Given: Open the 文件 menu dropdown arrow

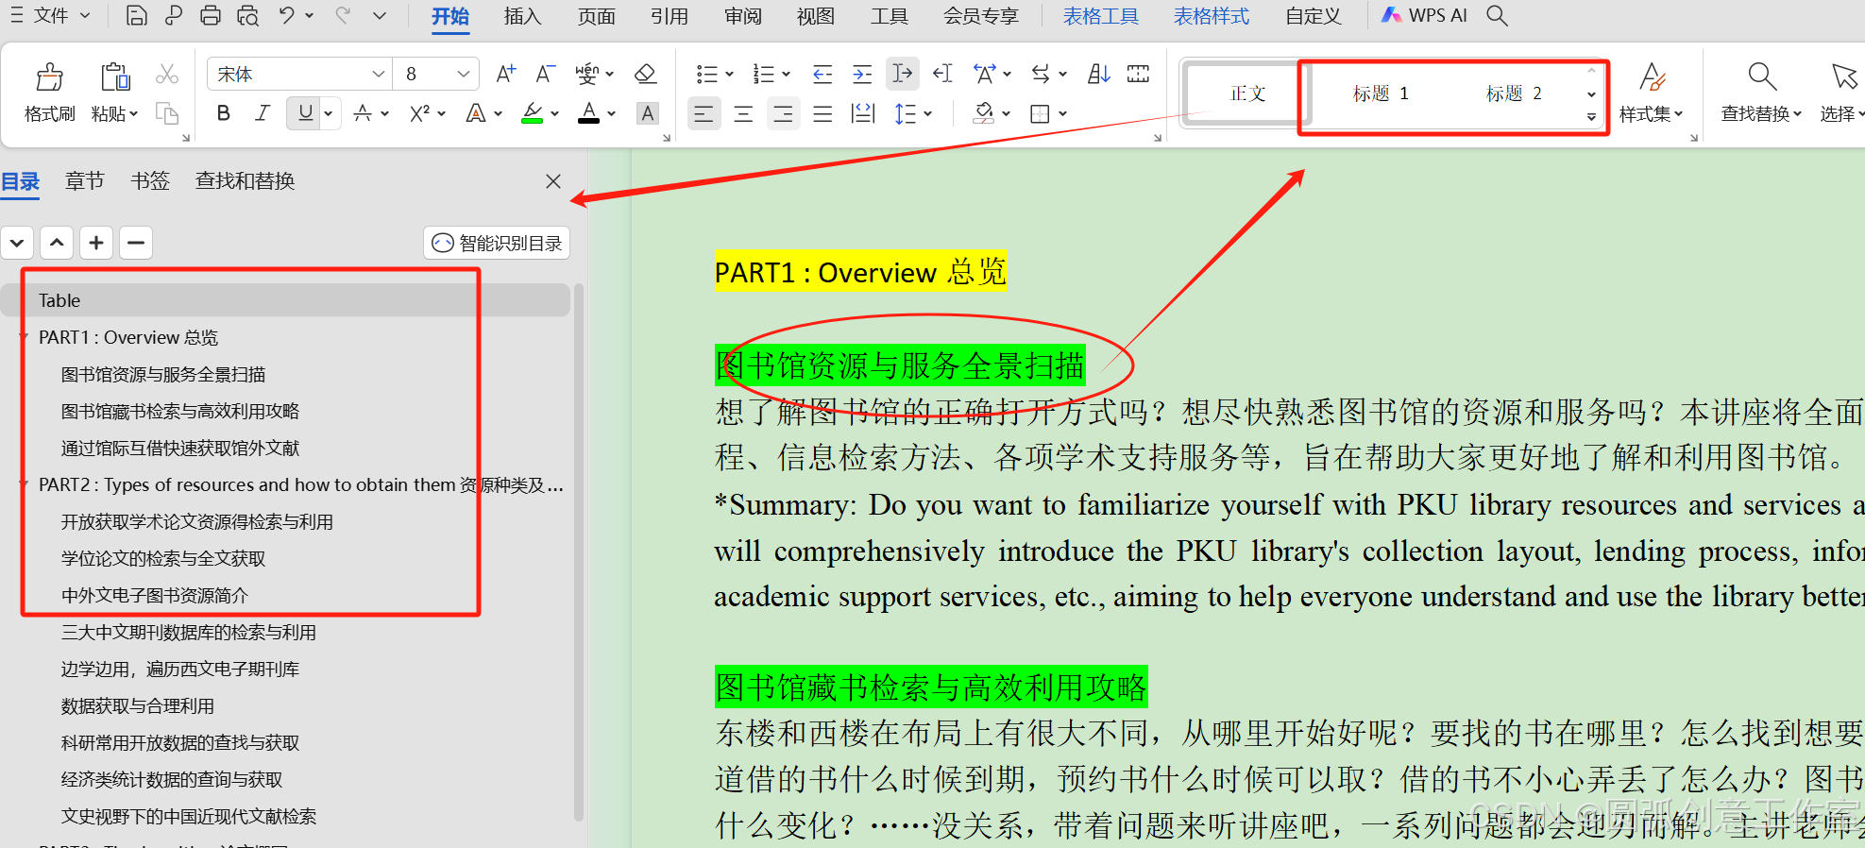Looking at the screenshot, I should click(85, 15).
